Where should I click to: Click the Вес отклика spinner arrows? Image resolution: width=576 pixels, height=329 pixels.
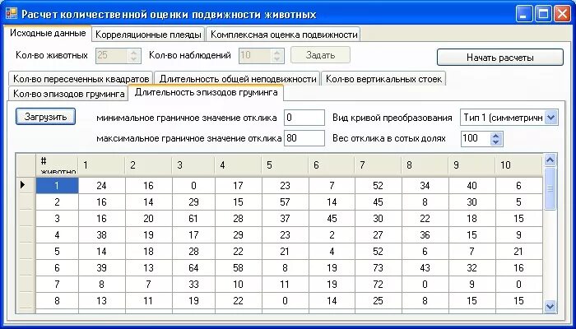(x=496, y=138)
